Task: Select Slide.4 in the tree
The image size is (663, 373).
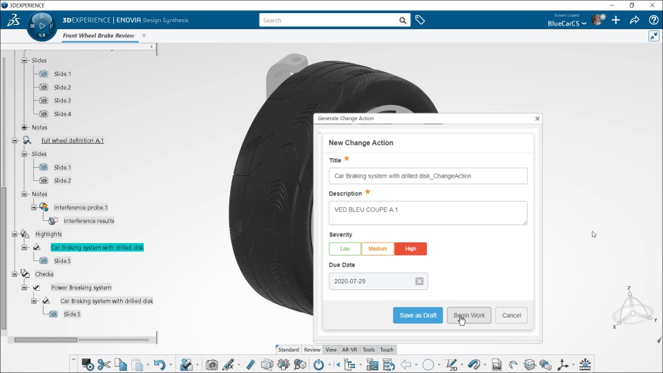Action: point(63,114)
